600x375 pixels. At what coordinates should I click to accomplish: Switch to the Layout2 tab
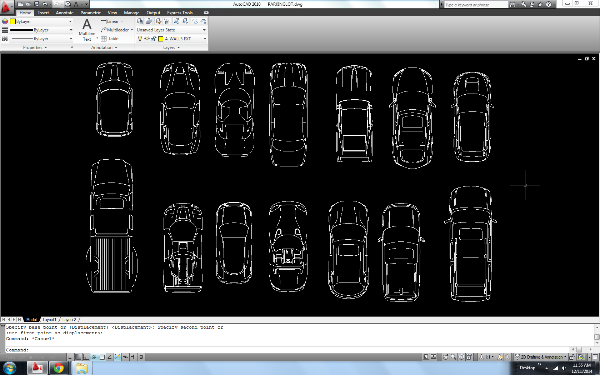[x=69, y=320]
